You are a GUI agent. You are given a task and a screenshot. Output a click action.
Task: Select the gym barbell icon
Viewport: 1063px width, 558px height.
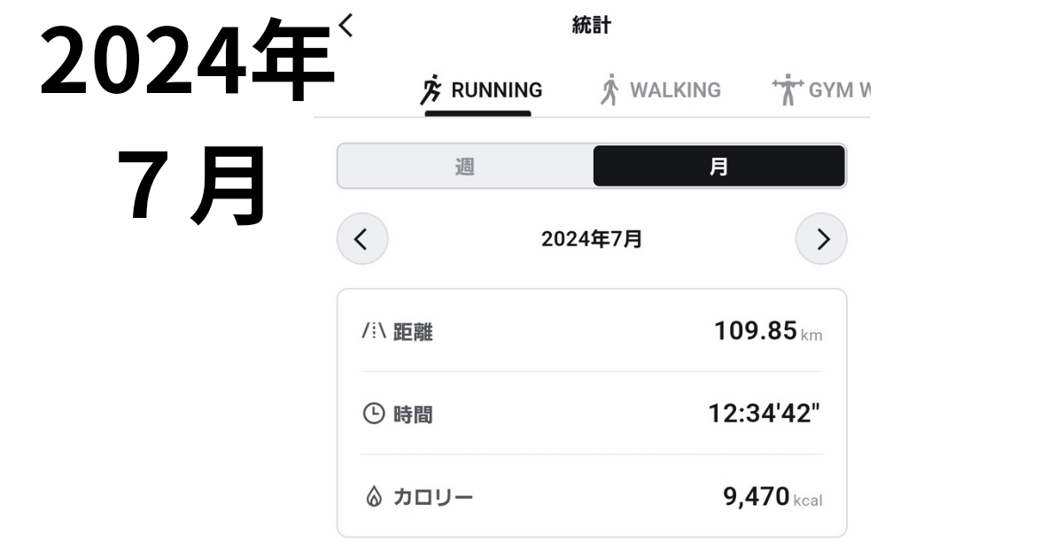786,90
